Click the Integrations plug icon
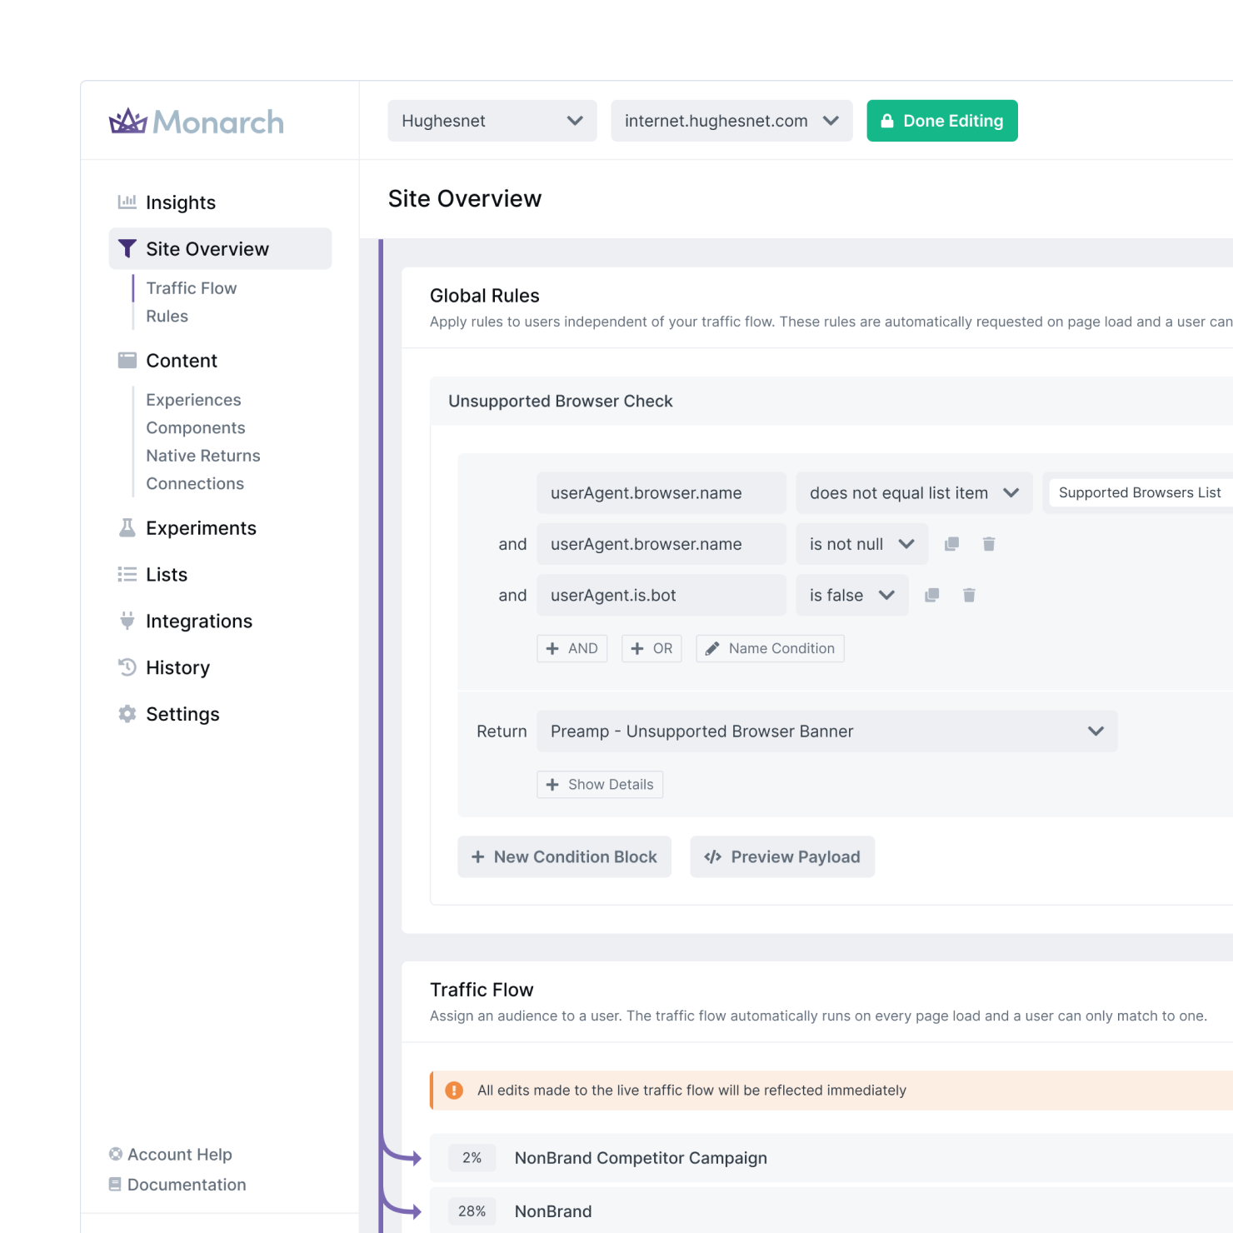This screenshot has height=1233, width=1233. point(127,621)
